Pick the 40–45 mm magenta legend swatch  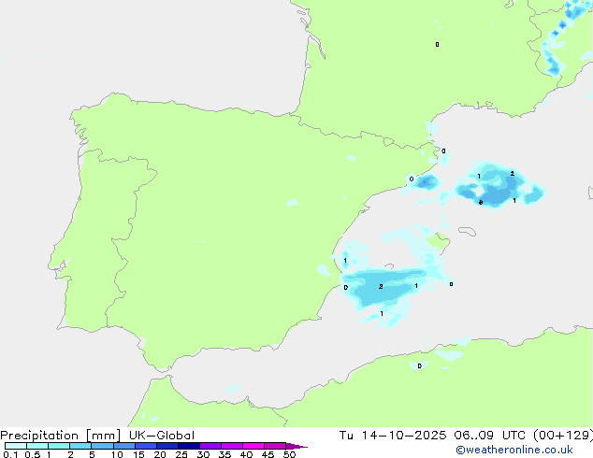click(253, 446)
